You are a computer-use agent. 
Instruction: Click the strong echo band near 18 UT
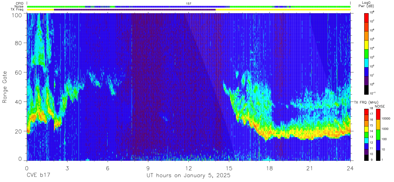(x=270, y=133)
